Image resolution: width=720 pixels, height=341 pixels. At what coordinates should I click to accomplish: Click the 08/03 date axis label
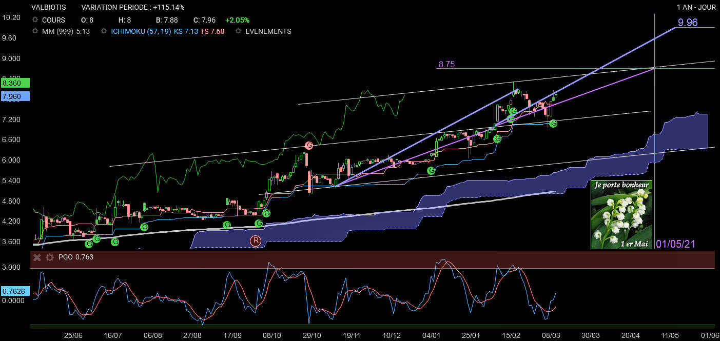pyautogui.click(x=551, y=335)
